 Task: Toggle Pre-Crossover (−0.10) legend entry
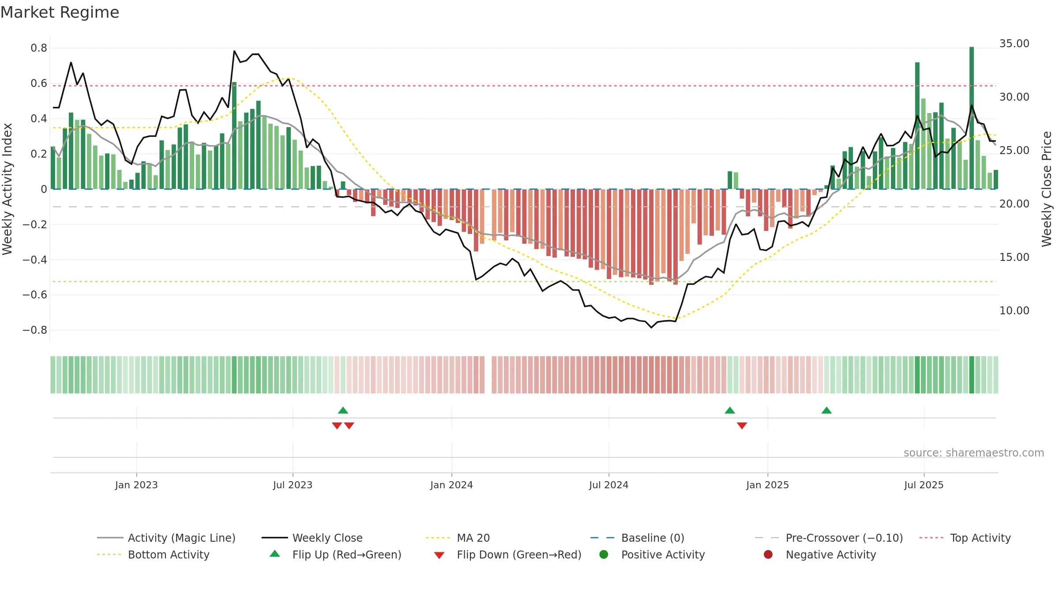tap(829, 538)
